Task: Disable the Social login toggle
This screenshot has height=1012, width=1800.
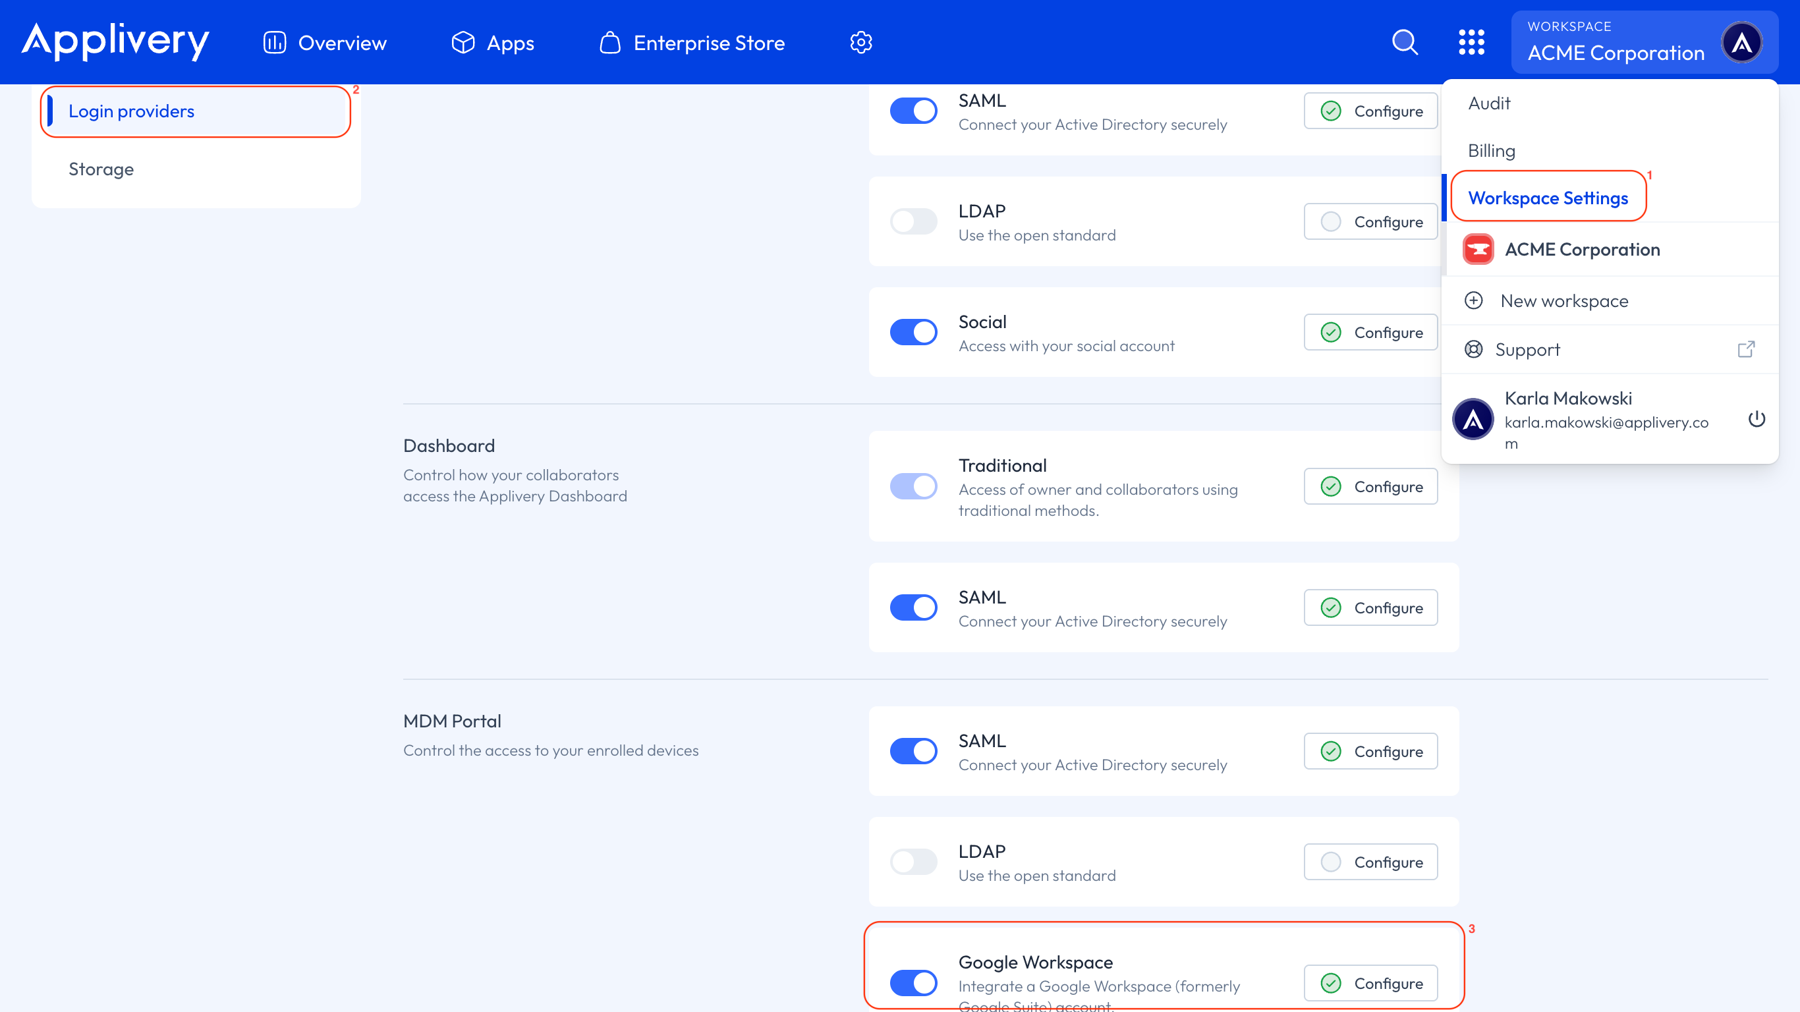Action: click(913, 332)
